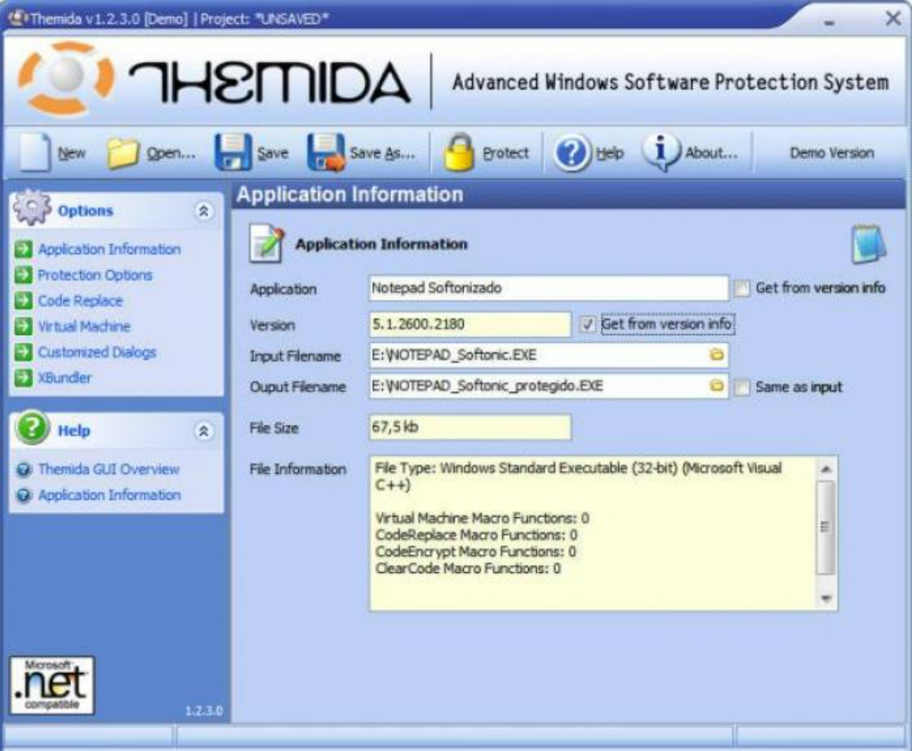Click the notepad icon in panel corner
The height and width of the screenshot is (751, 912).
(x=869, y=244)
